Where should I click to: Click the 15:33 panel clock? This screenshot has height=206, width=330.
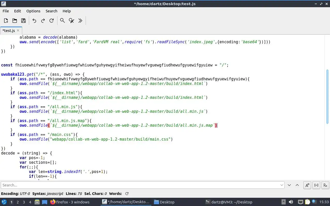(x=324, y=202)
